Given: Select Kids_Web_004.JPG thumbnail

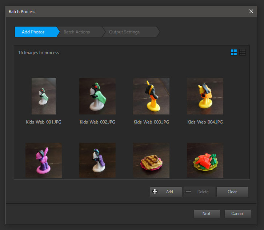Looking at the screenshot, I should pyautogui.click(x=205, y=96).
